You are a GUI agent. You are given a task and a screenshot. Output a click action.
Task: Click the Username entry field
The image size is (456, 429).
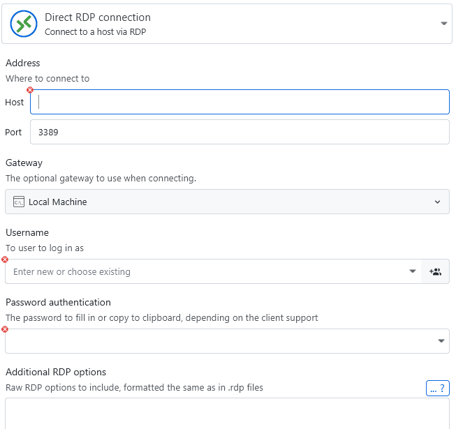pos(203,271)
